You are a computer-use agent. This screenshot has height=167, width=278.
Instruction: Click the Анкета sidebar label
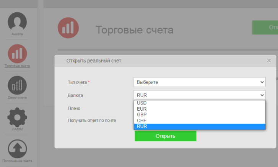coord(17,34)
